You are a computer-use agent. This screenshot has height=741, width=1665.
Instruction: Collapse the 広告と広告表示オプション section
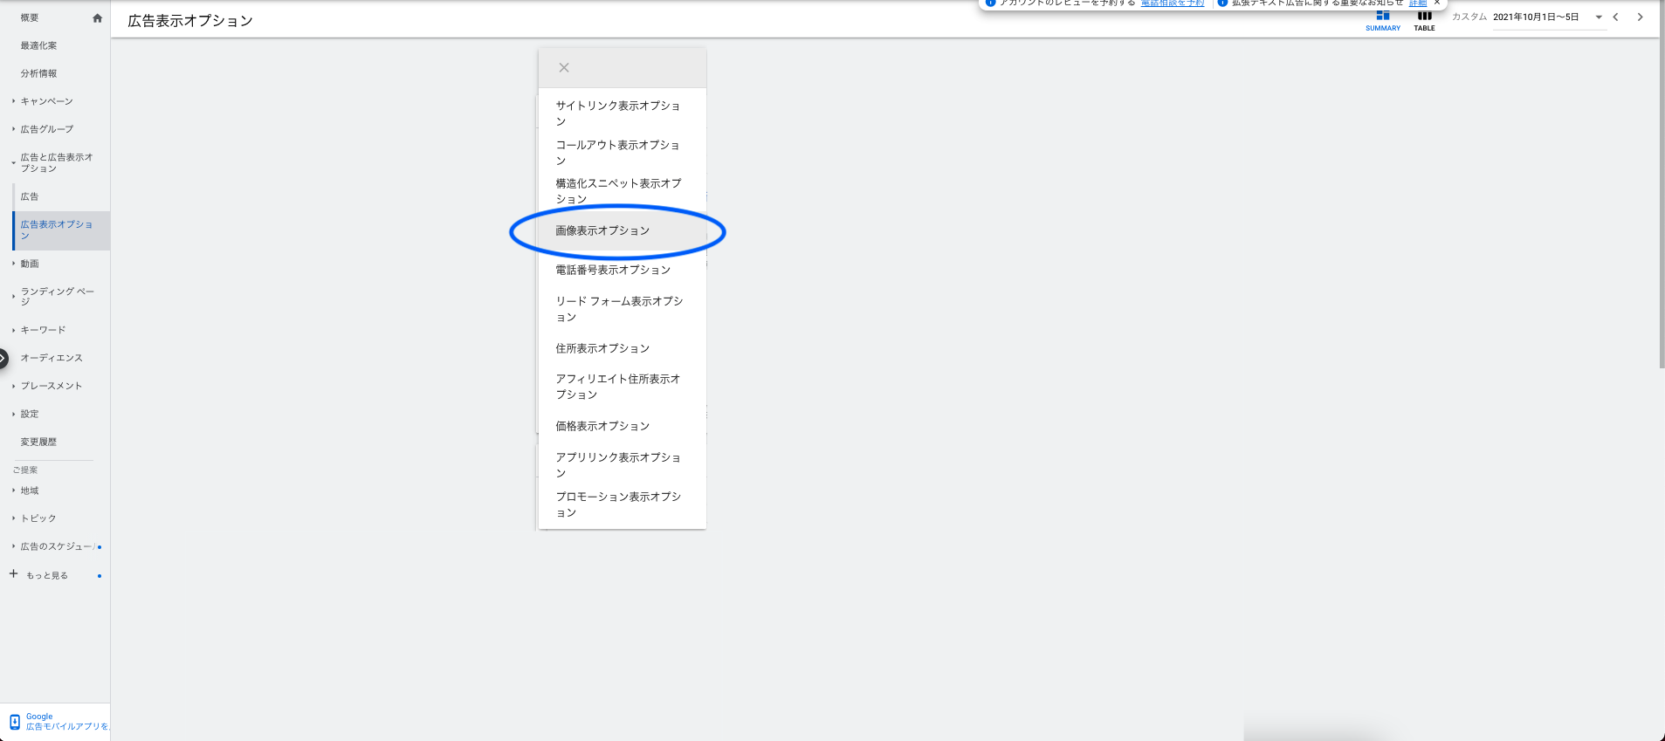tap(13, 162)
